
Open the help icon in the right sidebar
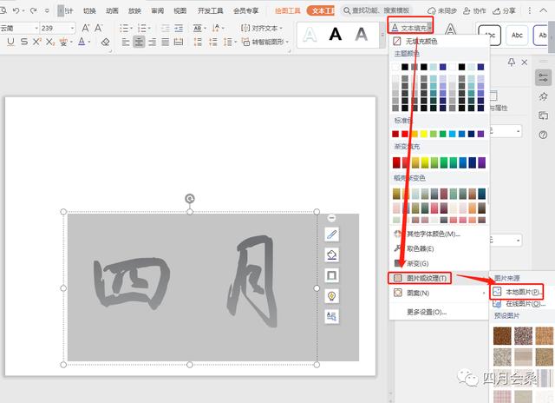(x=544, y=135)
